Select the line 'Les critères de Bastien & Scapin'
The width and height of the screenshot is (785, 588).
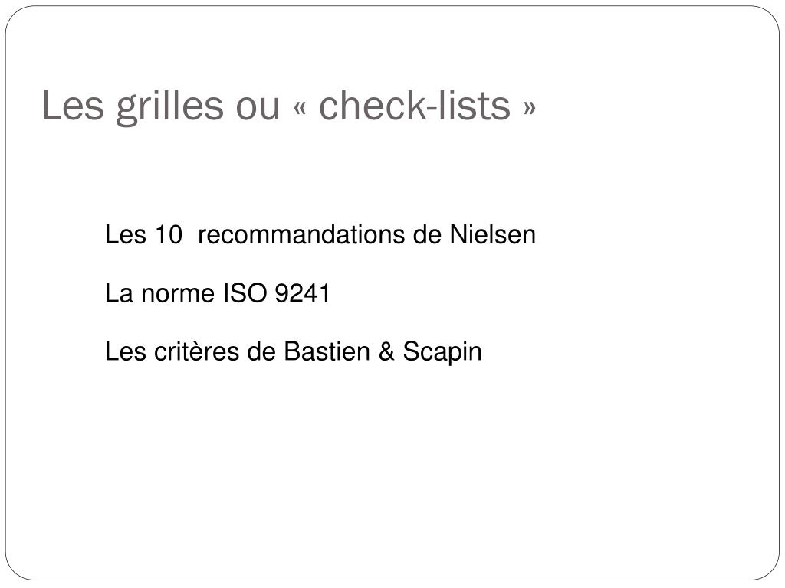(x=294, y=351)
